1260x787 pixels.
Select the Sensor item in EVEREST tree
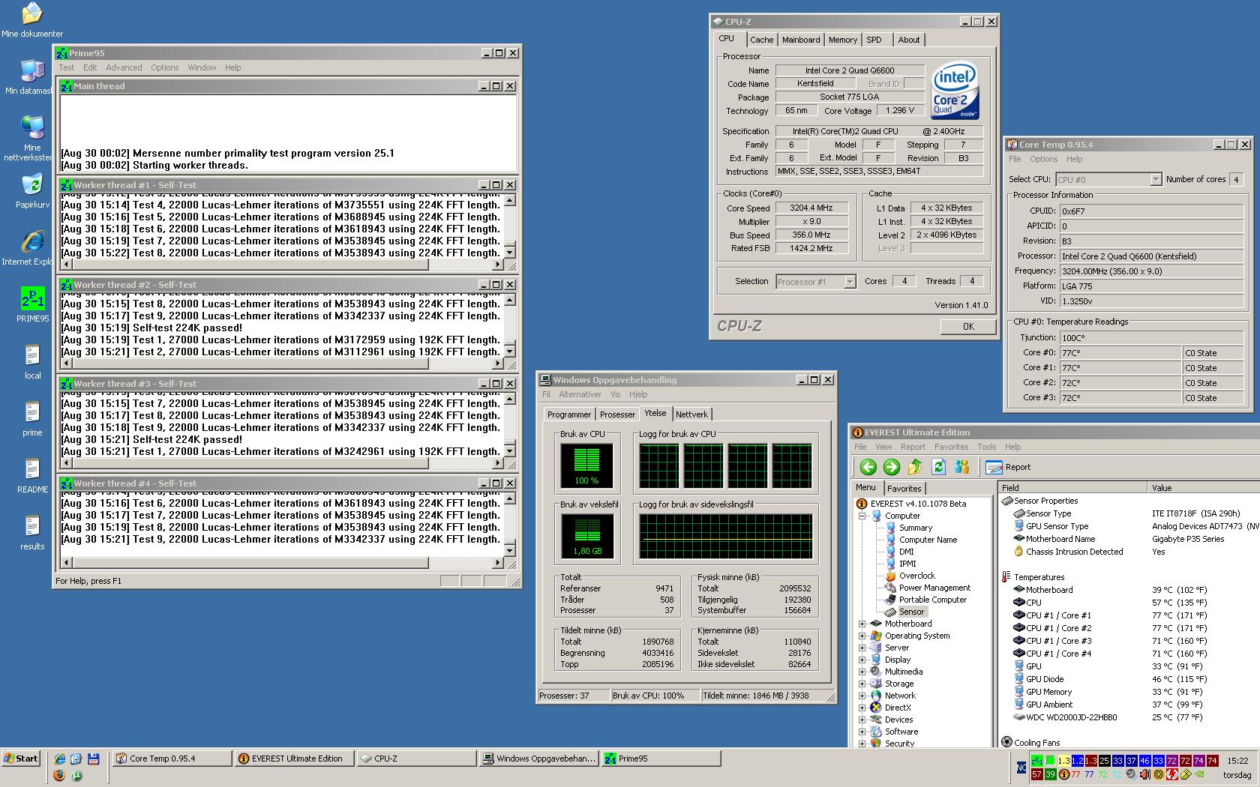(911, 612)
